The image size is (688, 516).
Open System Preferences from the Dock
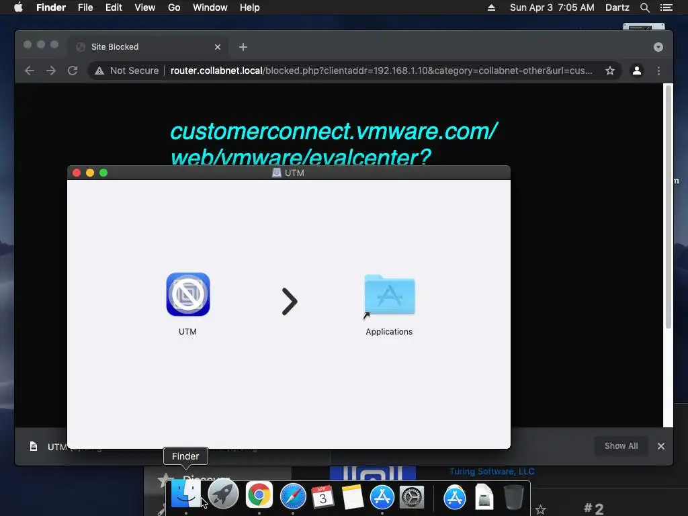coord(412,497)
